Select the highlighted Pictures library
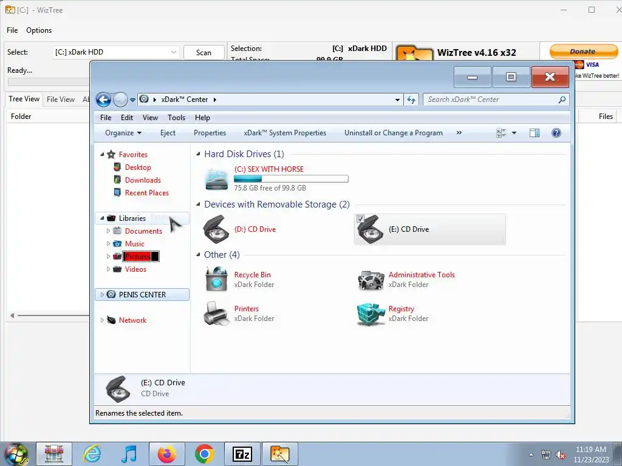This screenshot has width=622, height=466. [141, 257]
